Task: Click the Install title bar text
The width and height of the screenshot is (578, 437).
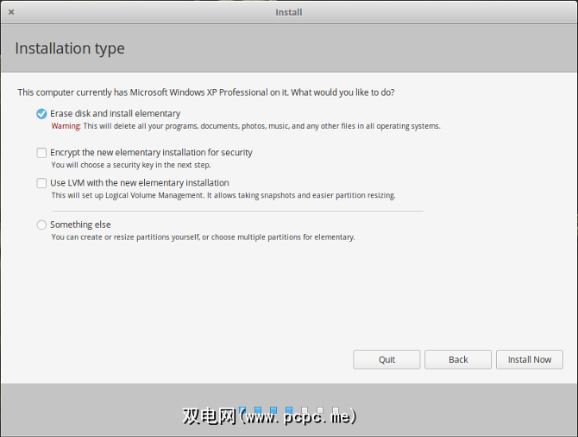Action: (x=289, y=13)
